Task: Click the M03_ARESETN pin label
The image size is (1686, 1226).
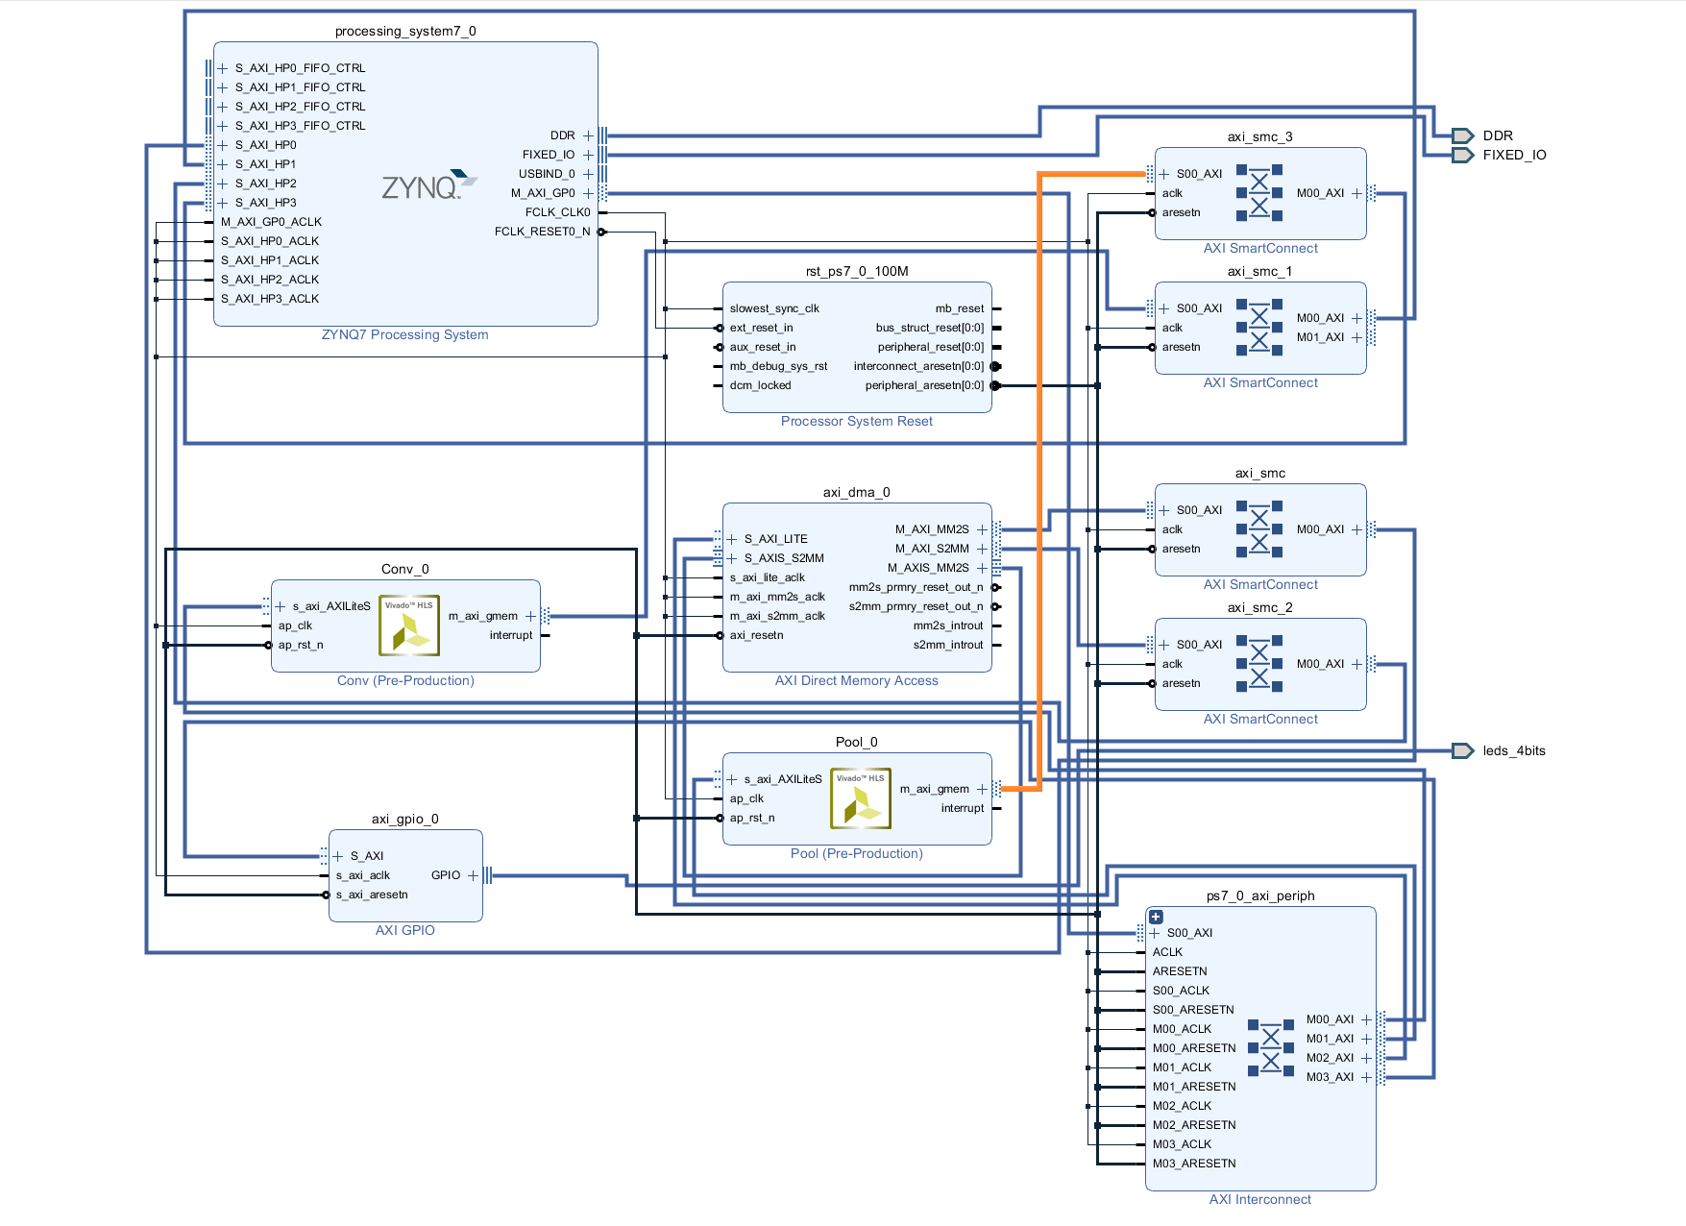Action: click(1194, 1164)
